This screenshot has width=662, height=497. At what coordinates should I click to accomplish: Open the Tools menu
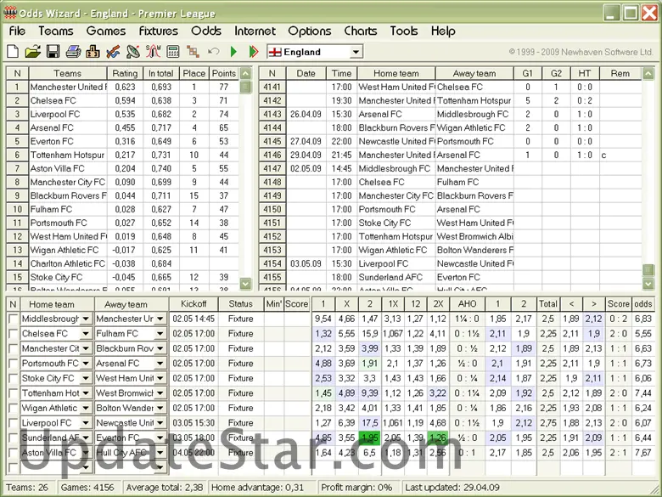tap(404, 31)
